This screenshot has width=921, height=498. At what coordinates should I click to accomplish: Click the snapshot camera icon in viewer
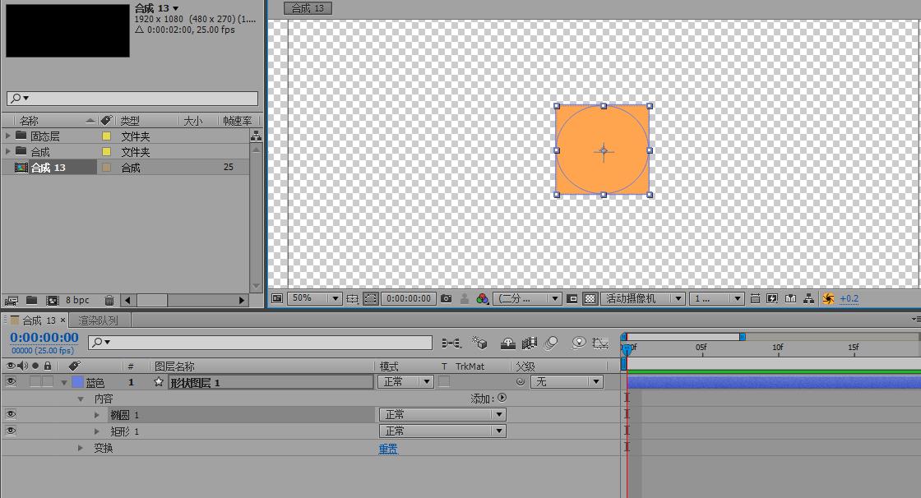tap(446, 299)
